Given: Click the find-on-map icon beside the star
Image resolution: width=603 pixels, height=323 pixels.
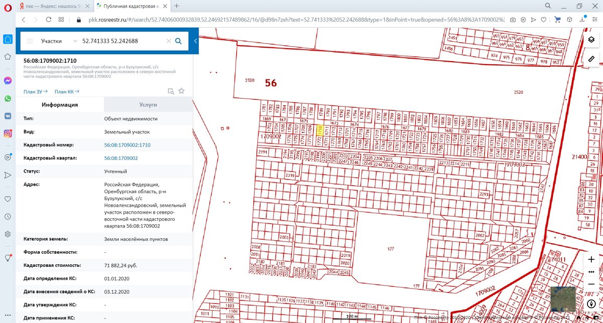Looking at the screenshot, I should coord(171,91).
